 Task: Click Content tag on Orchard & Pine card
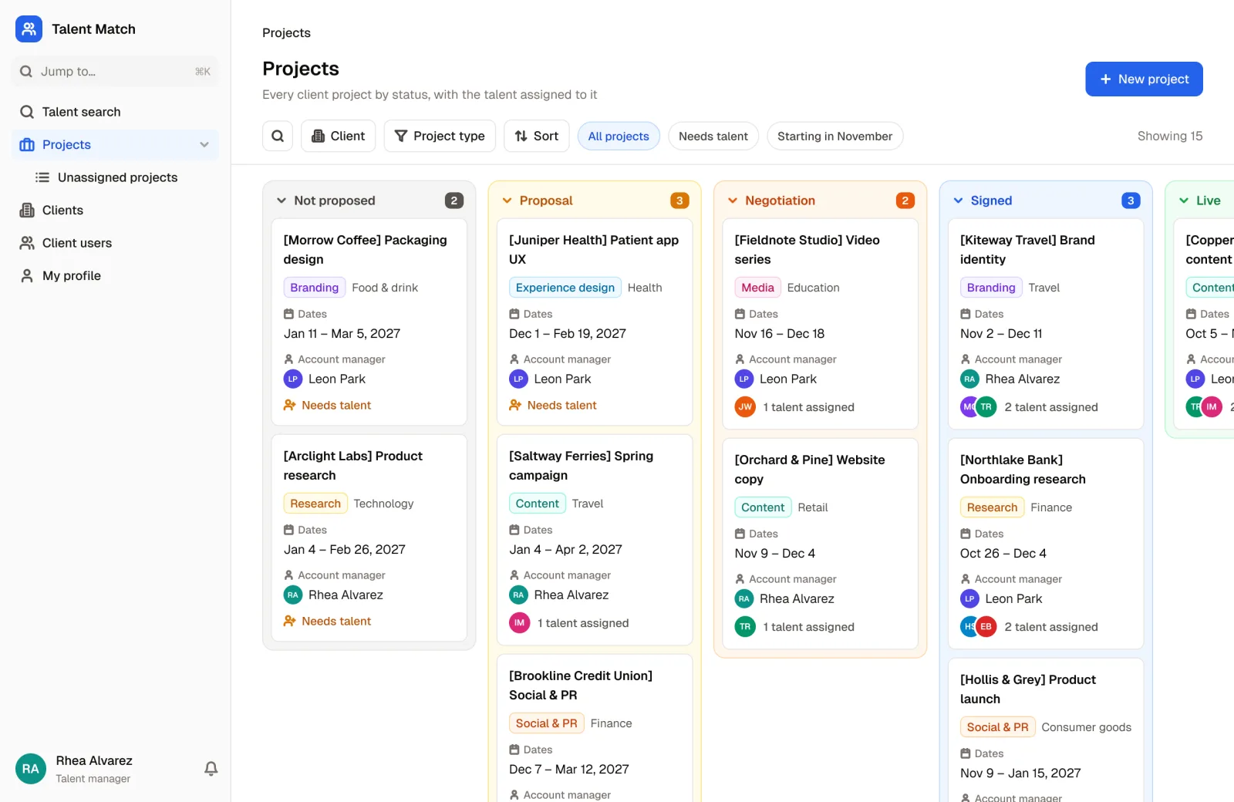pos(763,507)
